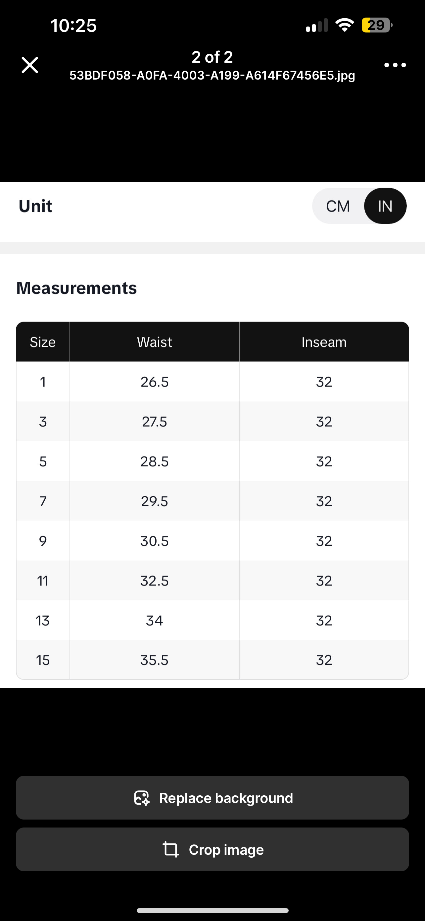Tap the 10:25 clock in status bar
This screenshot has width=425, height=921.
[73, 26]
